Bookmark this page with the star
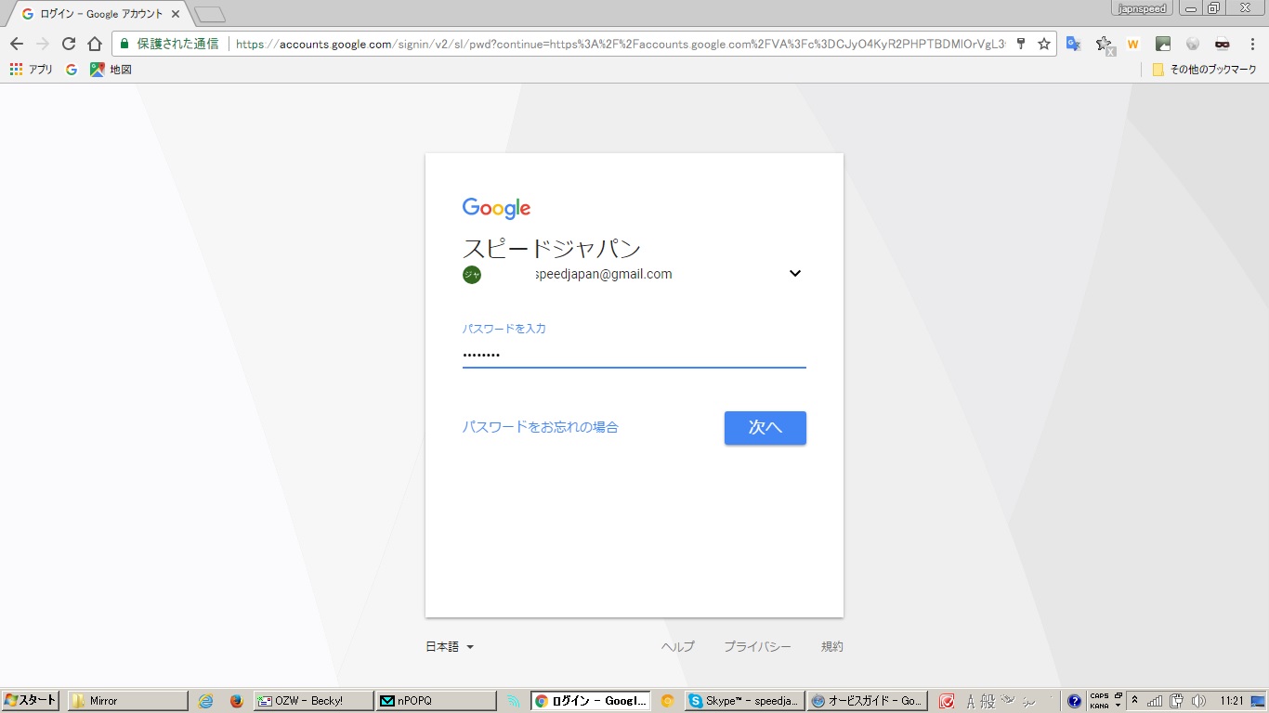The width and height of the screenshot is (1269, 713). click(1044, 44)
